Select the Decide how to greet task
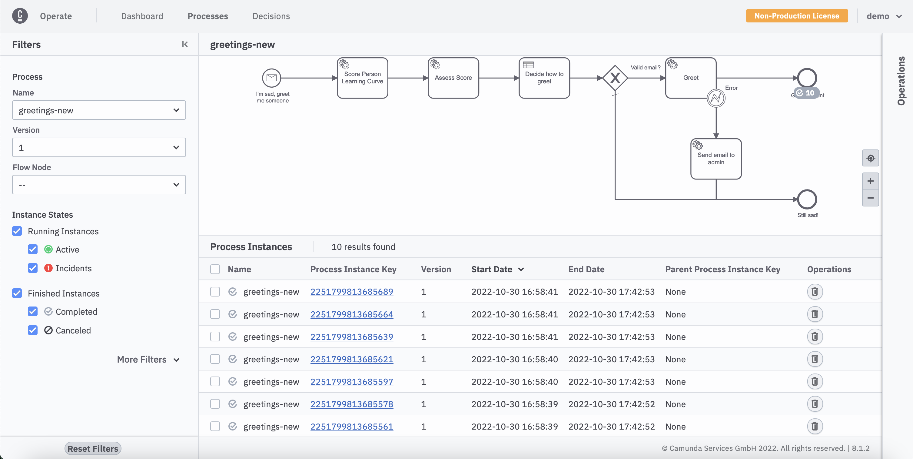This screenshot has width=913, height=459. pyautogui.click(x=544, y=78)
